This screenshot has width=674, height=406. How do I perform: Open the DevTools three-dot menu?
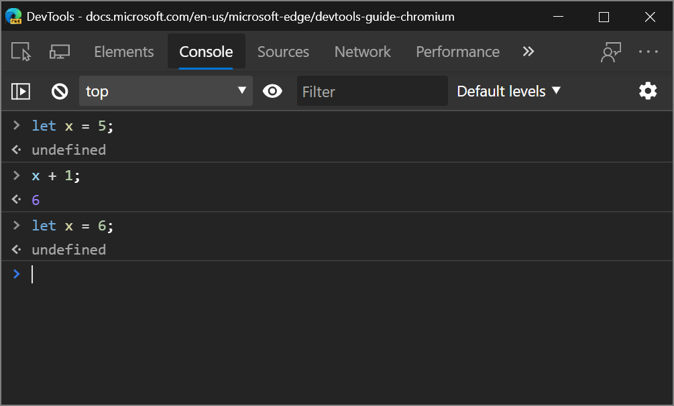[x=648, y=52]
